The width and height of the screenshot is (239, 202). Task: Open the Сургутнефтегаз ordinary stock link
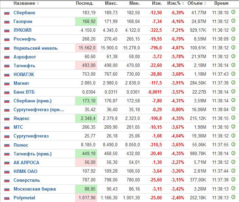pos(31,136)
